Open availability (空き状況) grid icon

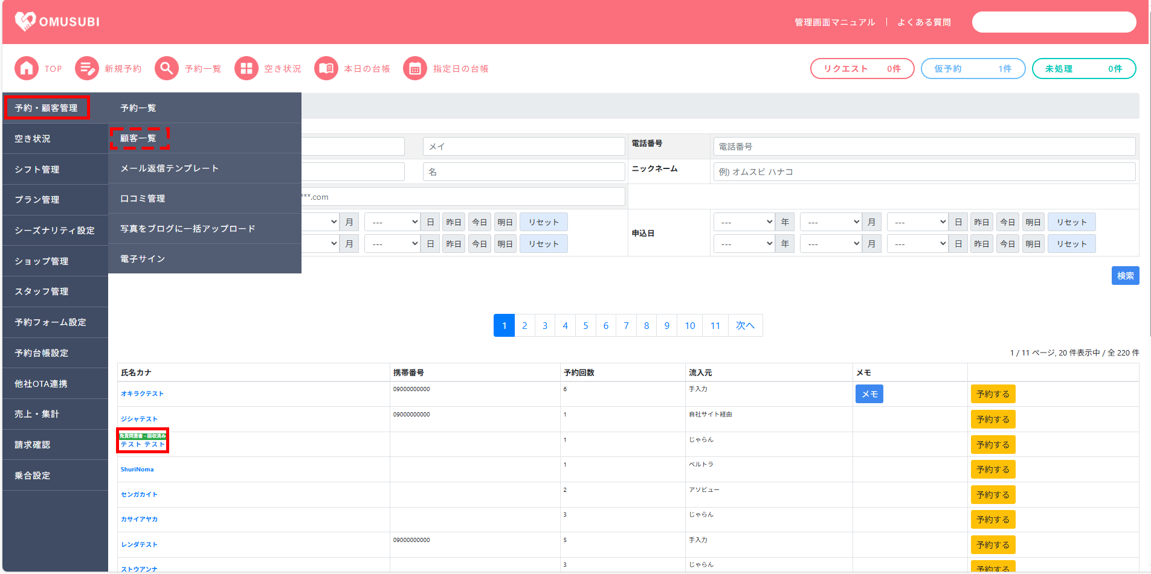point(247,69)
